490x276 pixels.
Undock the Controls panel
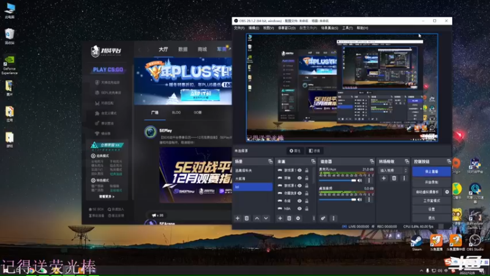pyautogui.click(x=449, y=161)
